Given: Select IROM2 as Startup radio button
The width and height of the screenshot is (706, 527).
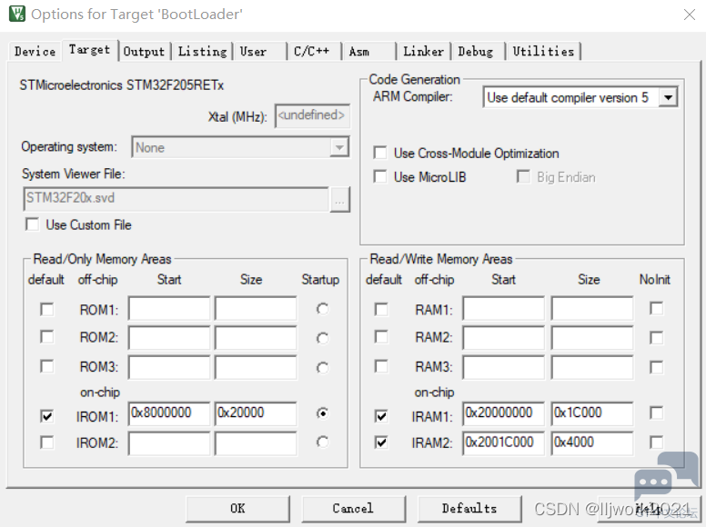Looking at the screenshot, I should coord(322,442).
